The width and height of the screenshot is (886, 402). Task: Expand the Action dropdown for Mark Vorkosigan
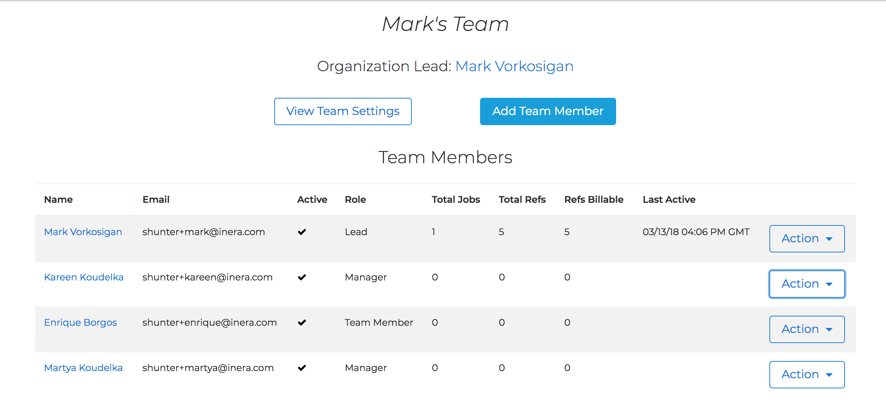(807, 239)
